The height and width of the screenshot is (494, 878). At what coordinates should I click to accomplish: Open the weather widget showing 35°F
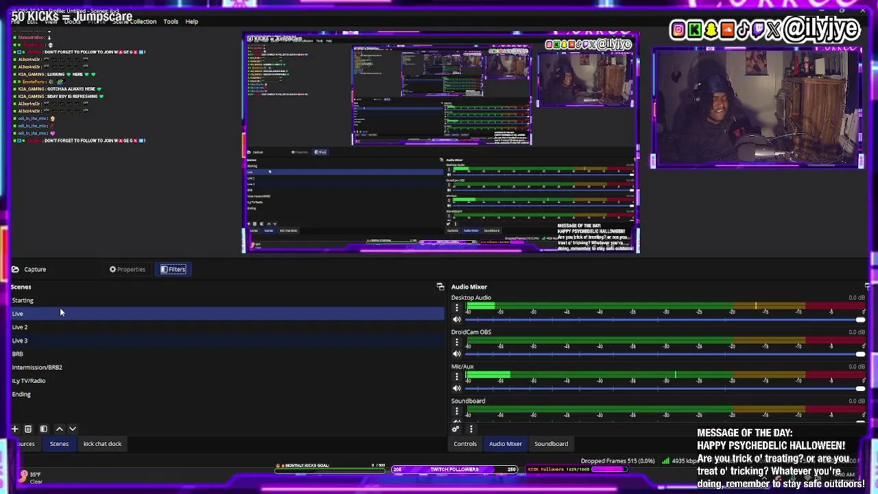click(x=31, y=478)
